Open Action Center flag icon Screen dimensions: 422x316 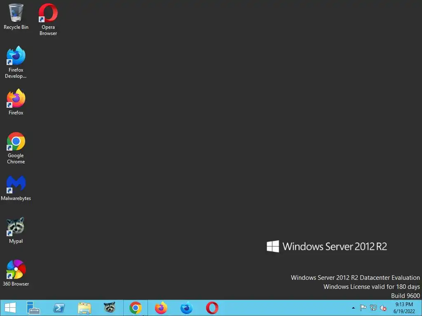[x=363, y=308]
